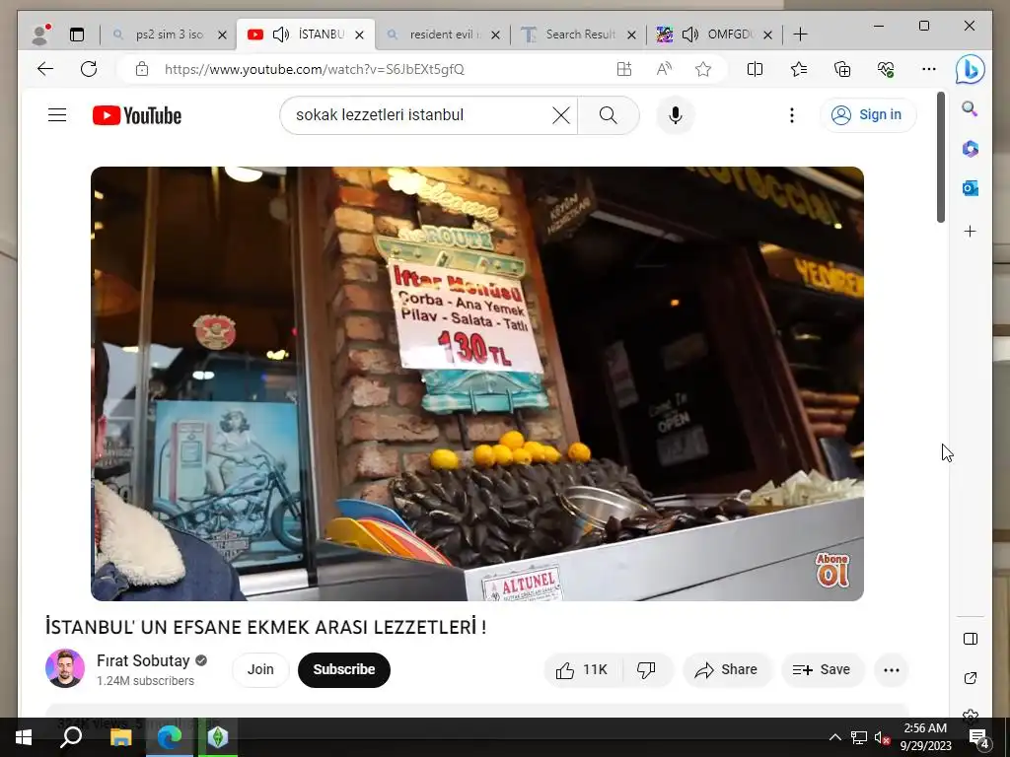Open YouTube settings three-dot menu
1010x757 pixels.
point(792,115)
